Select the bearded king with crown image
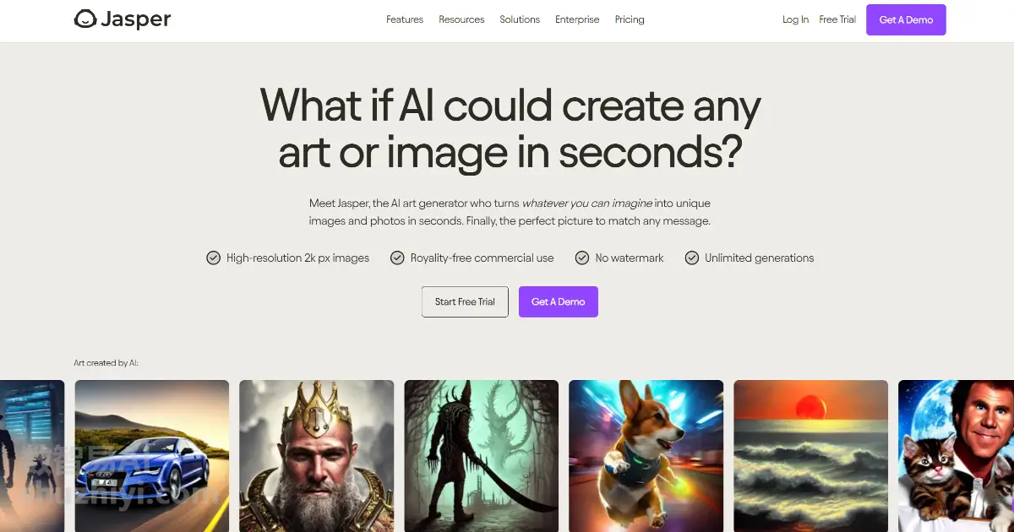The image size is (1014, 532). (x=316, y=456)
